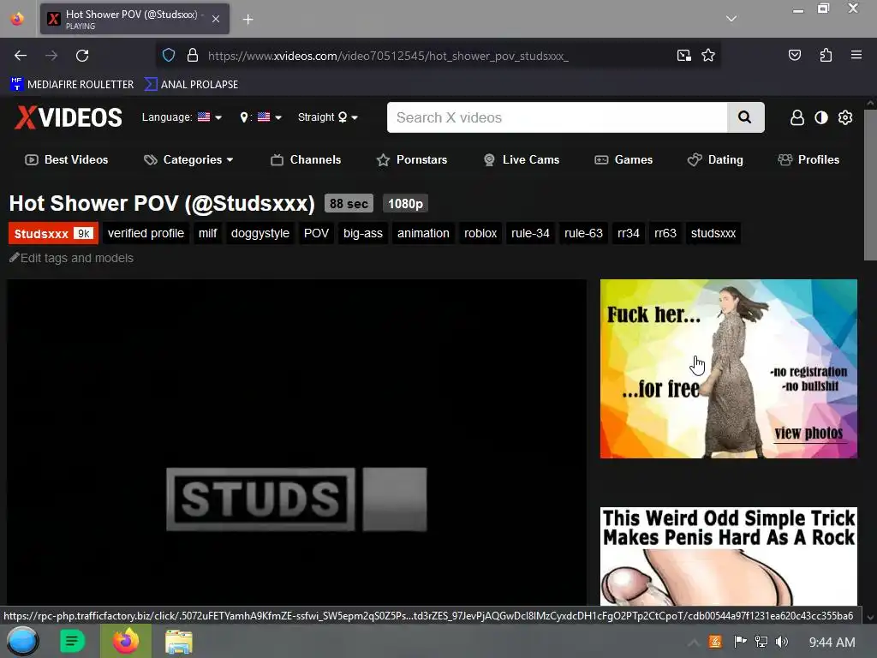Screen dimensions: 877x658
Task: Open the Firefox hamburger application menu
Action: coord(856,55)
